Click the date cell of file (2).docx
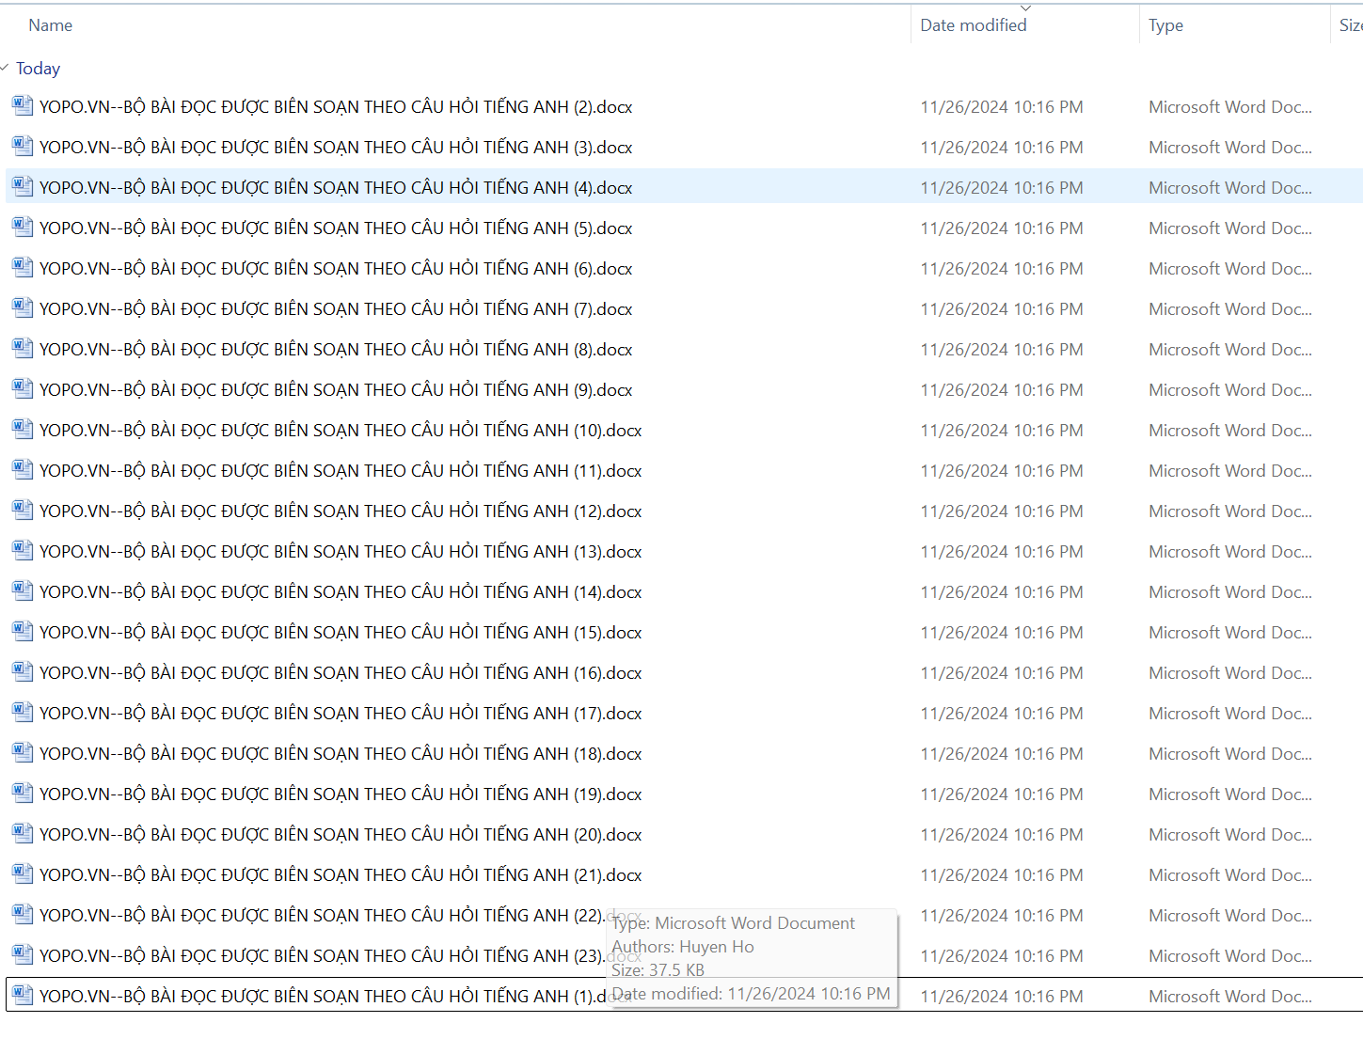This screenshot has width=1363, height=1054. [1002, 107]
